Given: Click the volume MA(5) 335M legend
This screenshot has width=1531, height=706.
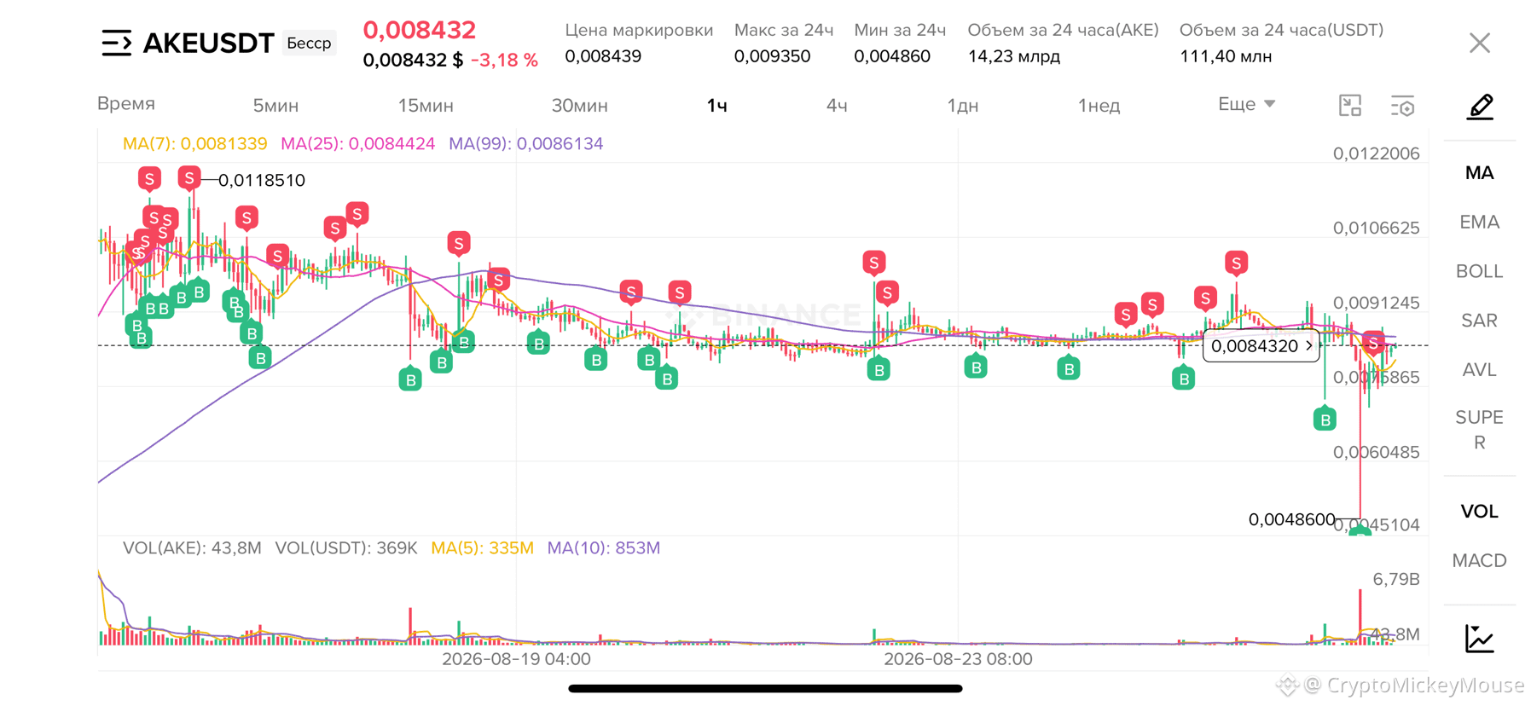Looking at the screenshot, I should [482, 548].
